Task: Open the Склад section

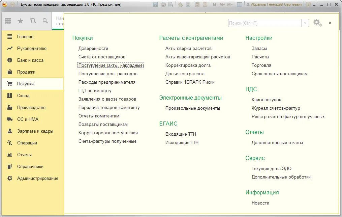Action: click(x=33, y=96)
